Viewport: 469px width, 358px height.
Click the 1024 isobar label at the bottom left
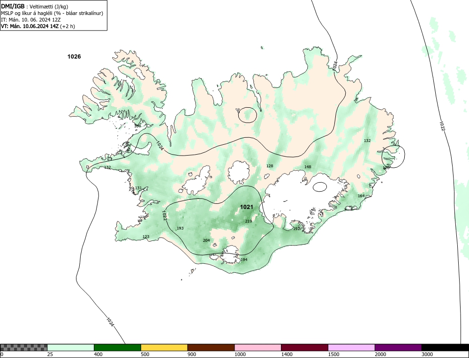click(110, 322)
